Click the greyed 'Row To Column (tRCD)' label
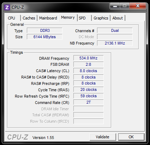This screenshot has height=145, width=150. coord(49,121)
